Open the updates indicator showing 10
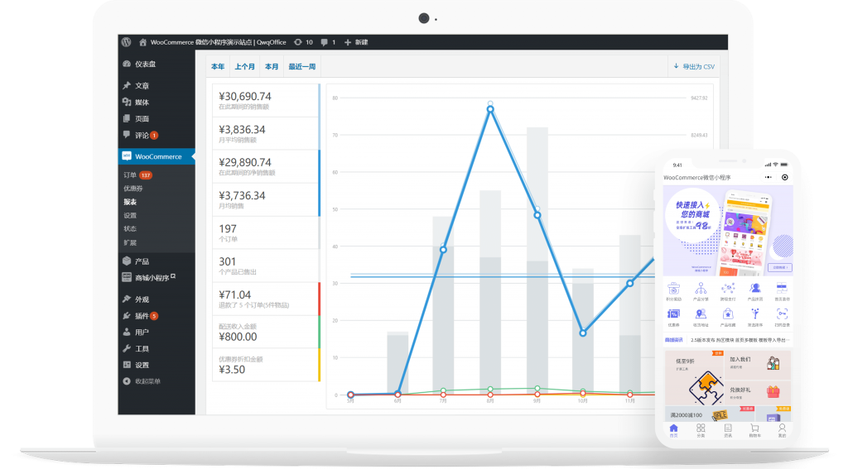848x469 pixels. [x=303, y=42]
